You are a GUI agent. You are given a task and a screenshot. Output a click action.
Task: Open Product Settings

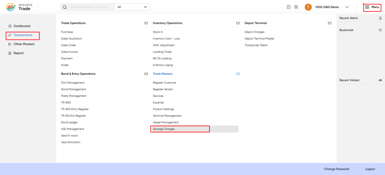coord(164,109)
